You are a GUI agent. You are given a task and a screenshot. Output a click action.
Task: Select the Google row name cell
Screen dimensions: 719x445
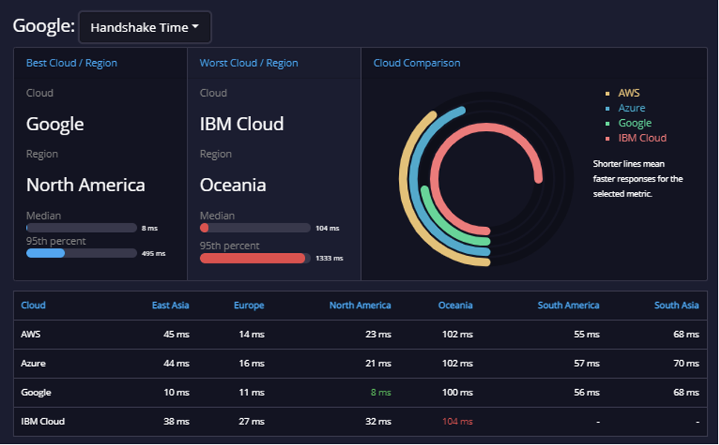pos(36,393)
